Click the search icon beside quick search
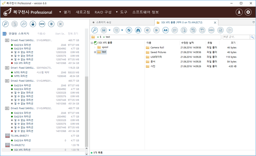 point(252,37)
